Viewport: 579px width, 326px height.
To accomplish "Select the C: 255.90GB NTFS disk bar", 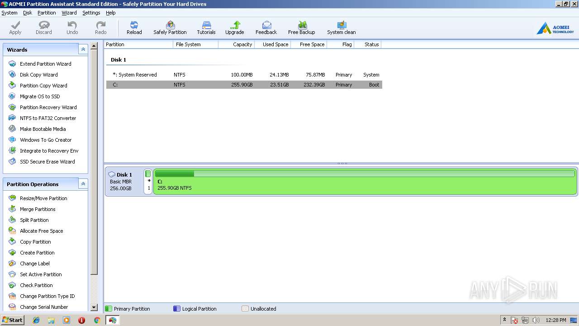I will (x=365, y=182).
